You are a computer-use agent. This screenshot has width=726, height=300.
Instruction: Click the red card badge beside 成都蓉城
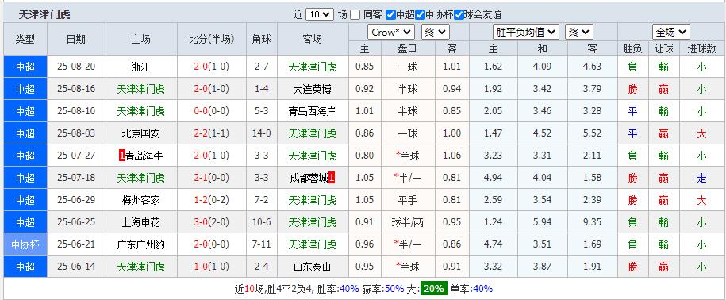(x=332, y=178)
